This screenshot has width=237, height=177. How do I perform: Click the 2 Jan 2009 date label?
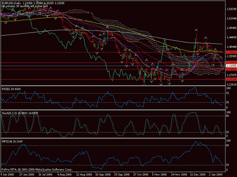click(216, 174)
